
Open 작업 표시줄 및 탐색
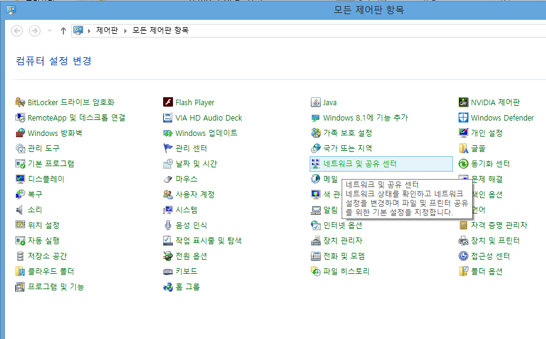click(x=209, y=241)
